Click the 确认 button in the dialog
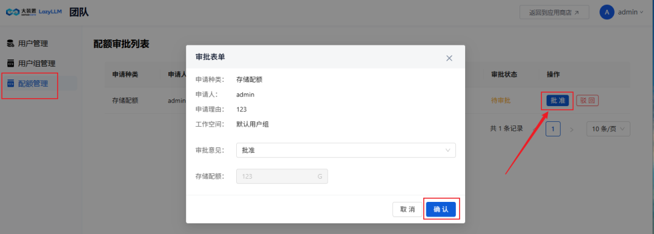 (441, 209)
